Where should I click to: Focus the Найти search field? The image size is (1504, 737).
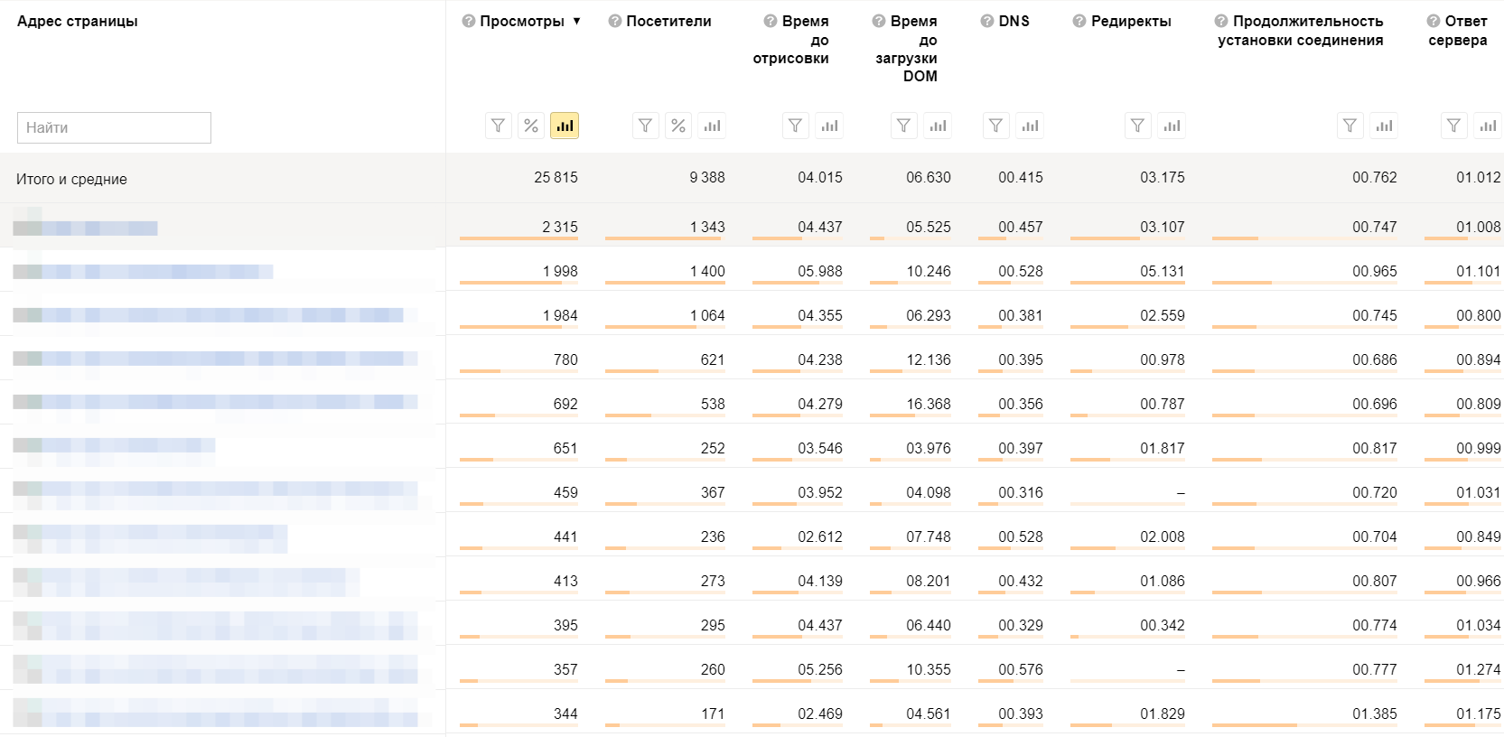click(x=114, y=127)
